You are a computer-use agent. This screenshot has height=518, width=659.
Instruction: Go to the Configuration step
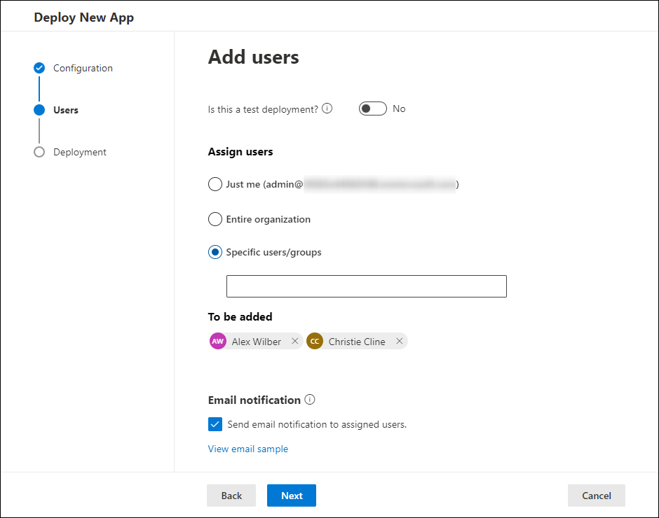(83, 68)
